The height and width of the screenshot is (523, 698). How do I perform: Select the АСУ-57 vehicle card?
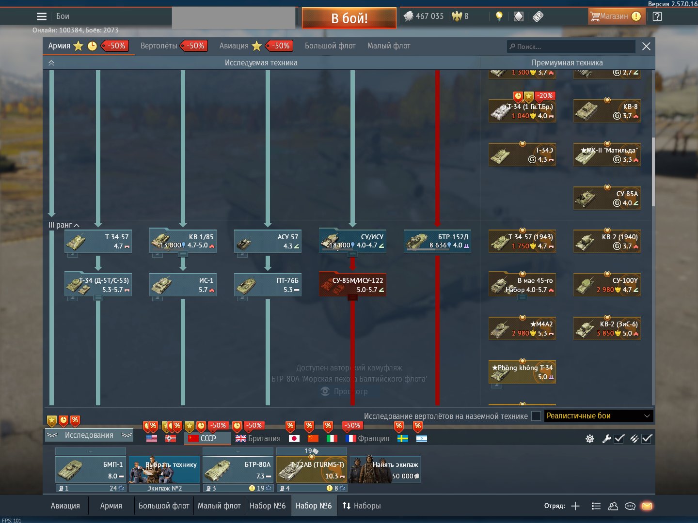pyautogui.click(x=268, y=241)
